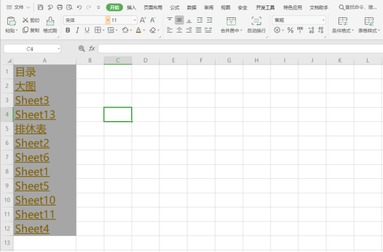Viewport: 383px width, 252px height.
Task: Open the Name Box dropdown arrow
Action: tap(59, 49)
